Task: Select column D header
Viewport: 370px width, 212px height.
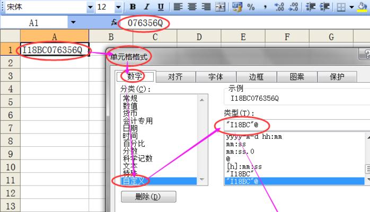Action: (199, 37)
